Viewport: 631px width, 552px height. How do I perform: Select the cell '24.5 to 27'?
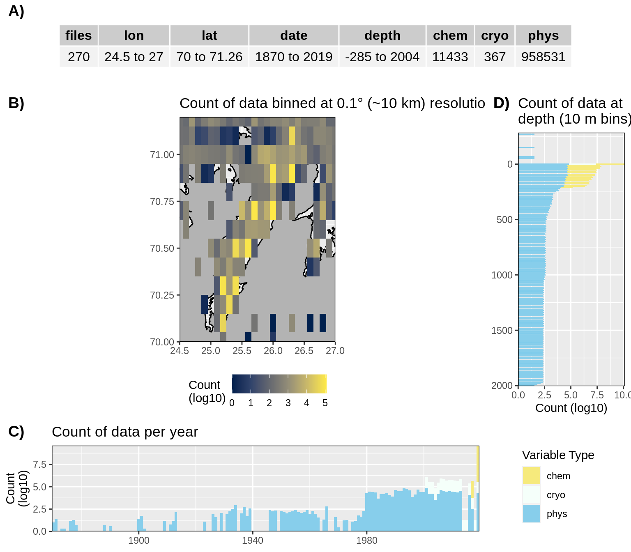(134, 57)
